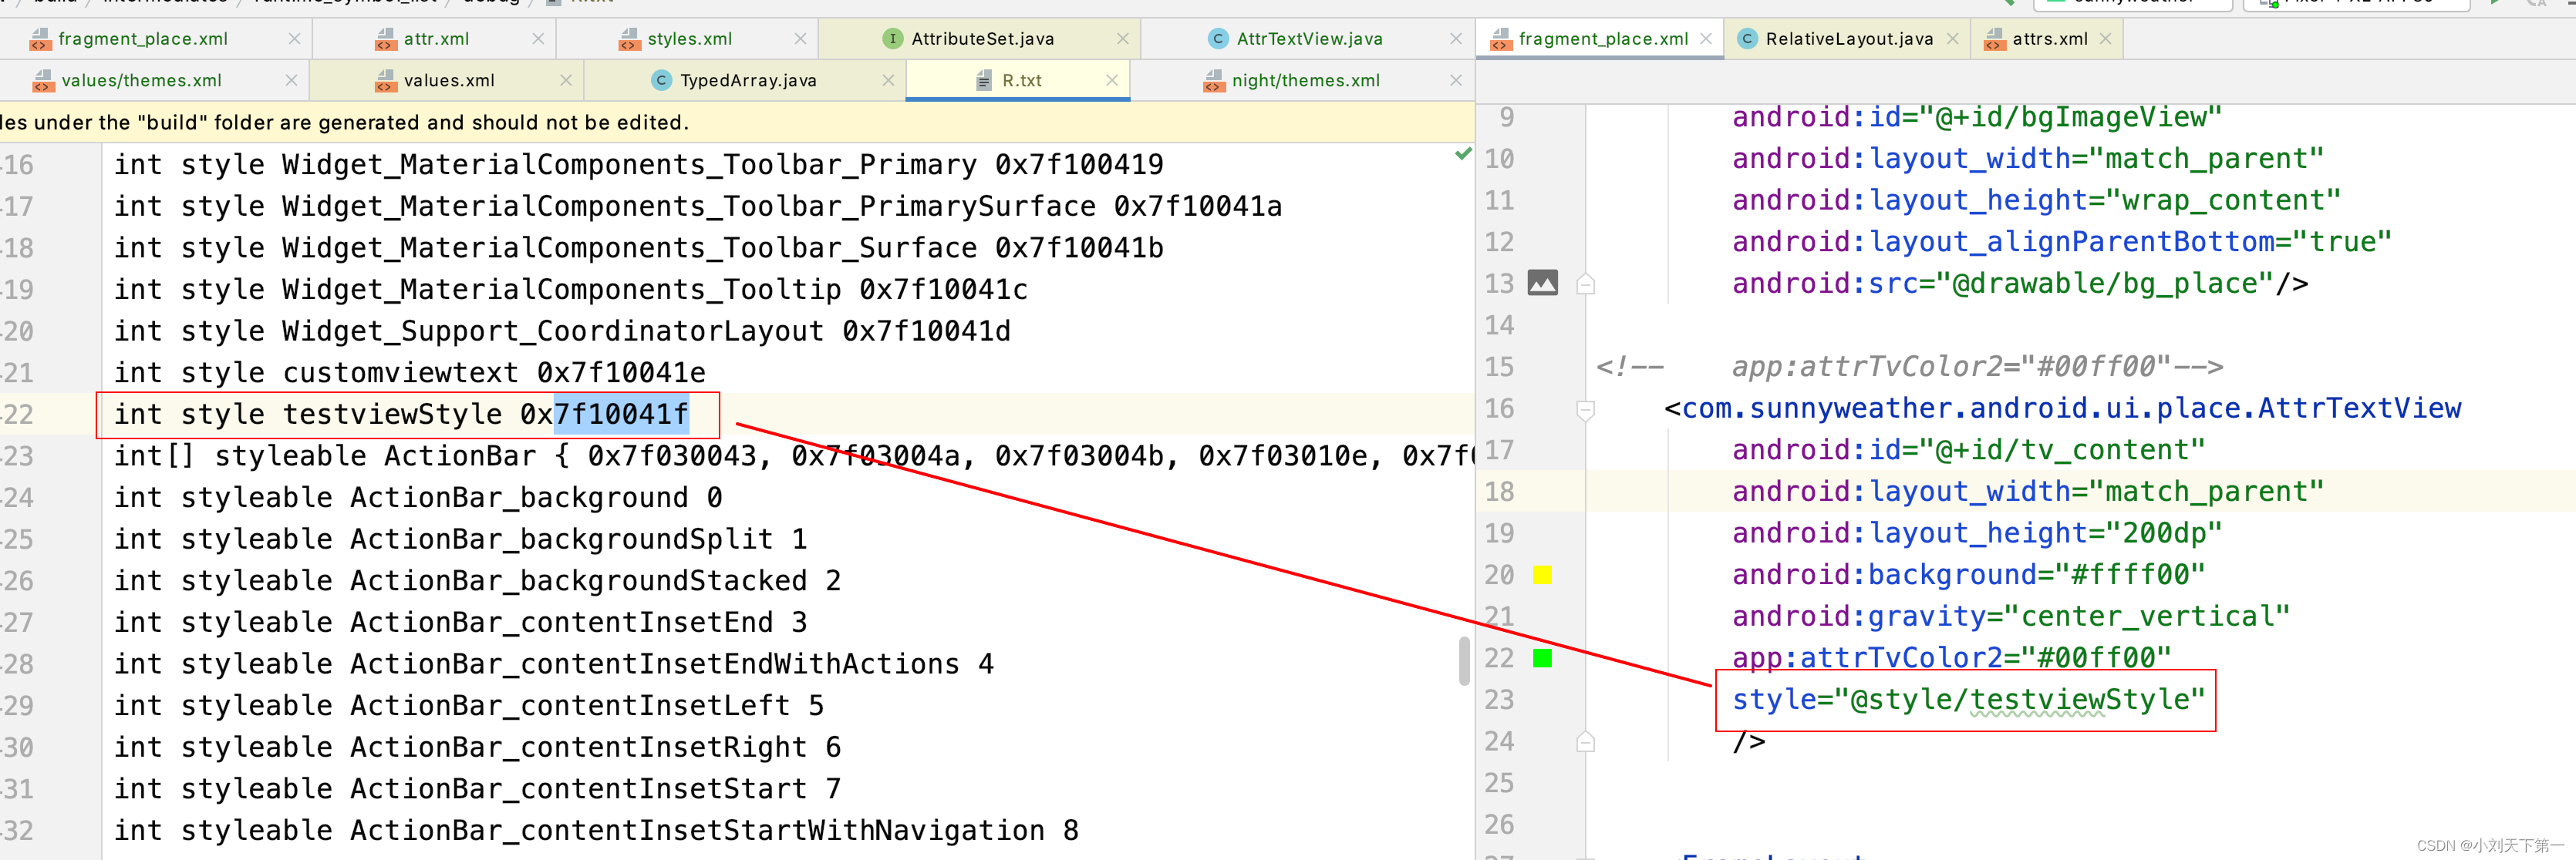This screenshot has height=860, width=2576.
Task: Click the XML icon on night/themes.xml tab
Action: [1213, 80]
